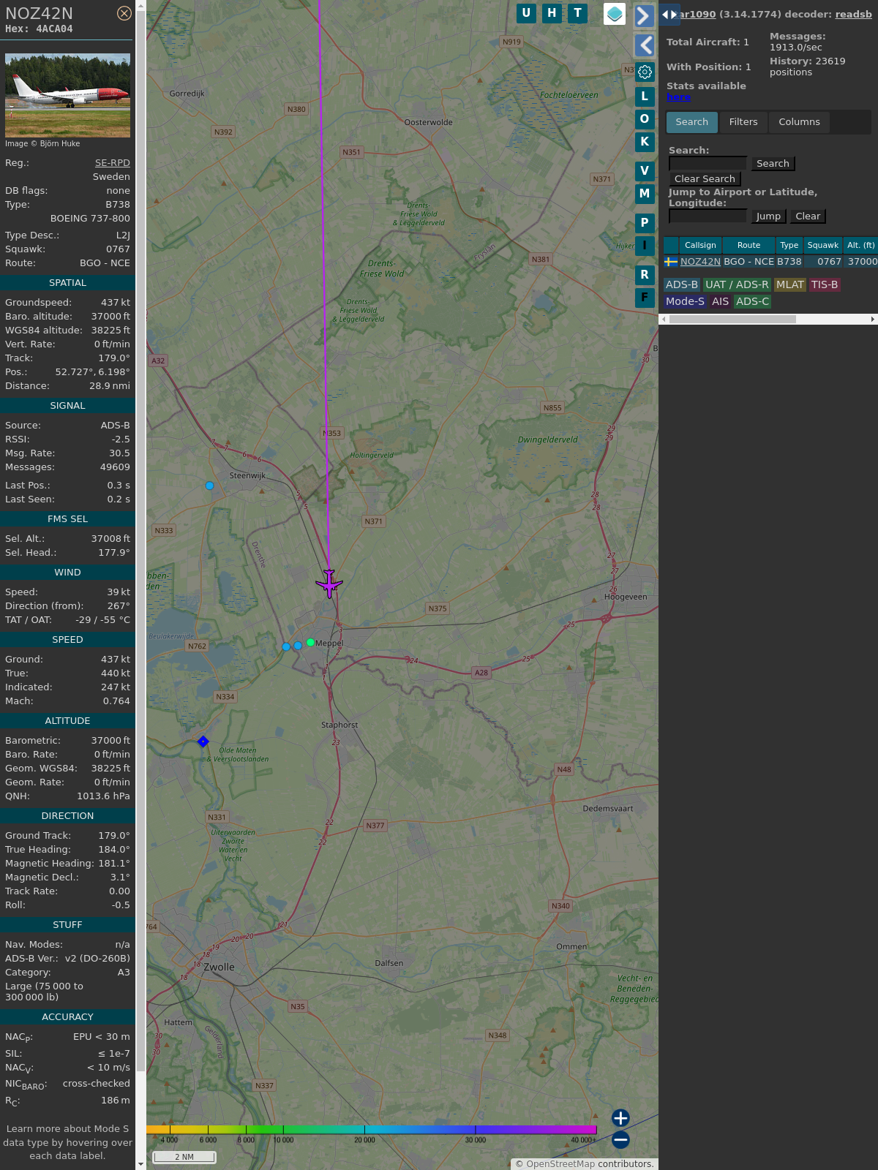This screenshot has height=1170, width=878.
Task: Click the blue diamond marker on map
Action: coord(203,741)
